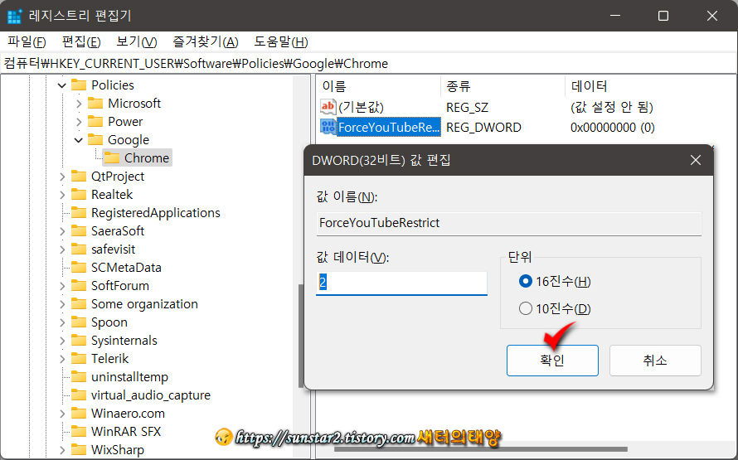The width and height of the screenshot is (738, 460).
Task: Expand the Sysinternals tree node
Action: [62, 341]
